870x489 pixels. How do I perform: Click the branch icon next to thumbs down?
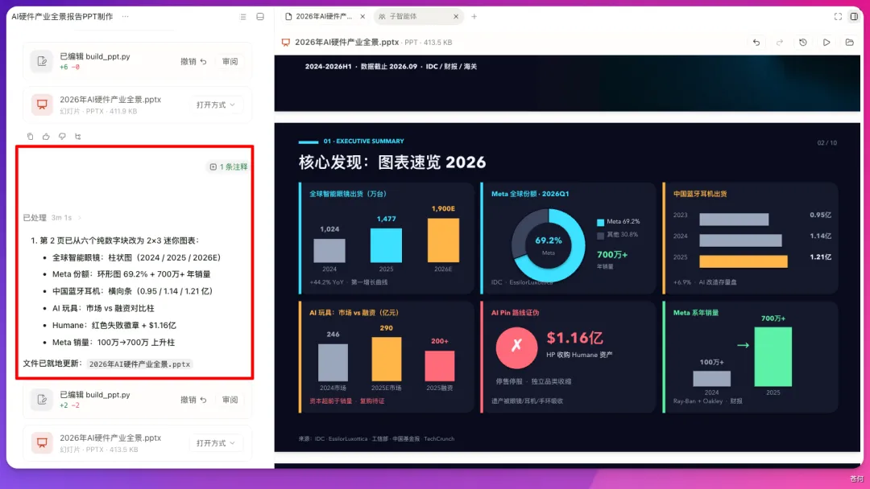pyautogui.click(x=77, y=136)
